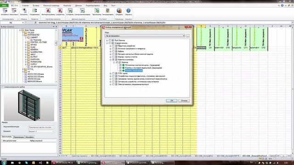294x165 pixels.
Task: Open Windows Start button
Action: (4, 162)
